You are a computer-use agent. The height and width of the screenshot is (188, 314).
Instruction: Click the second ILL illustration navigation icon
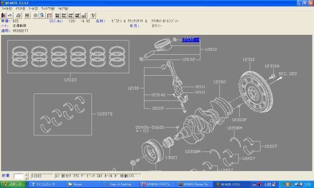click(64, 15)
